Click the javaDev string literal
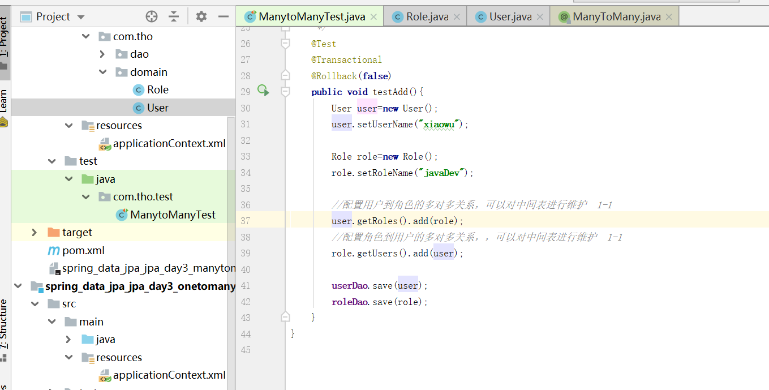 [x=441, y=173]
